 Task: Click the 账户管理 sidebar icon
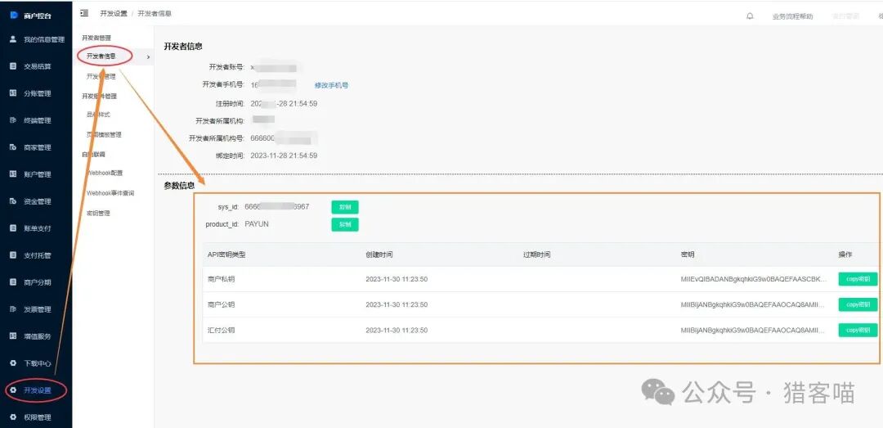[13, 174]
